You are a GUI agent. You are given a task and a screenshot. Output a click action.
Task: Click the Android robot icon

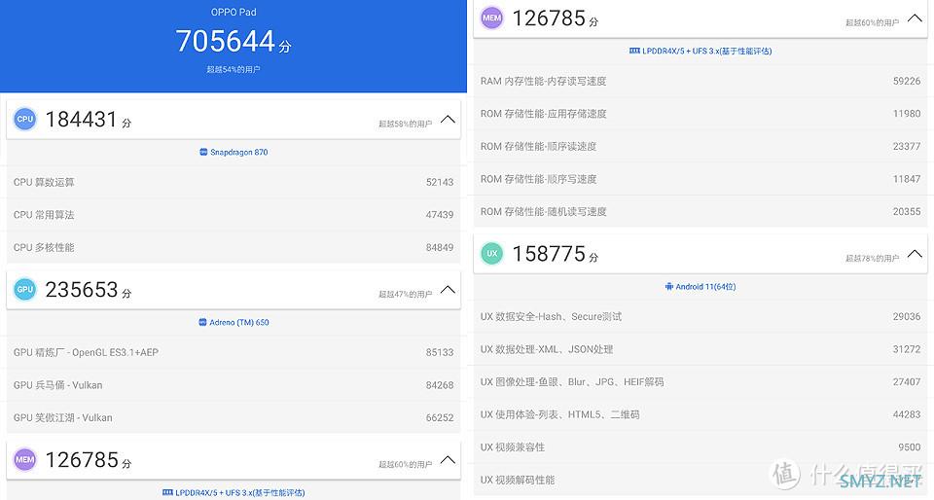(669, 287)
